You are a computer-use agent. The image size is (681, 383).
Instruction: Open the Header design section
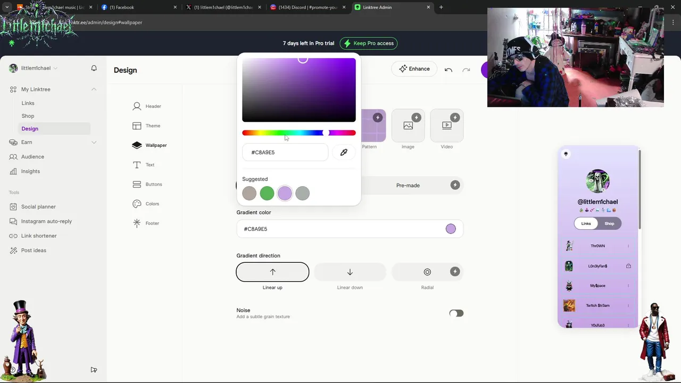coord(147,106)
